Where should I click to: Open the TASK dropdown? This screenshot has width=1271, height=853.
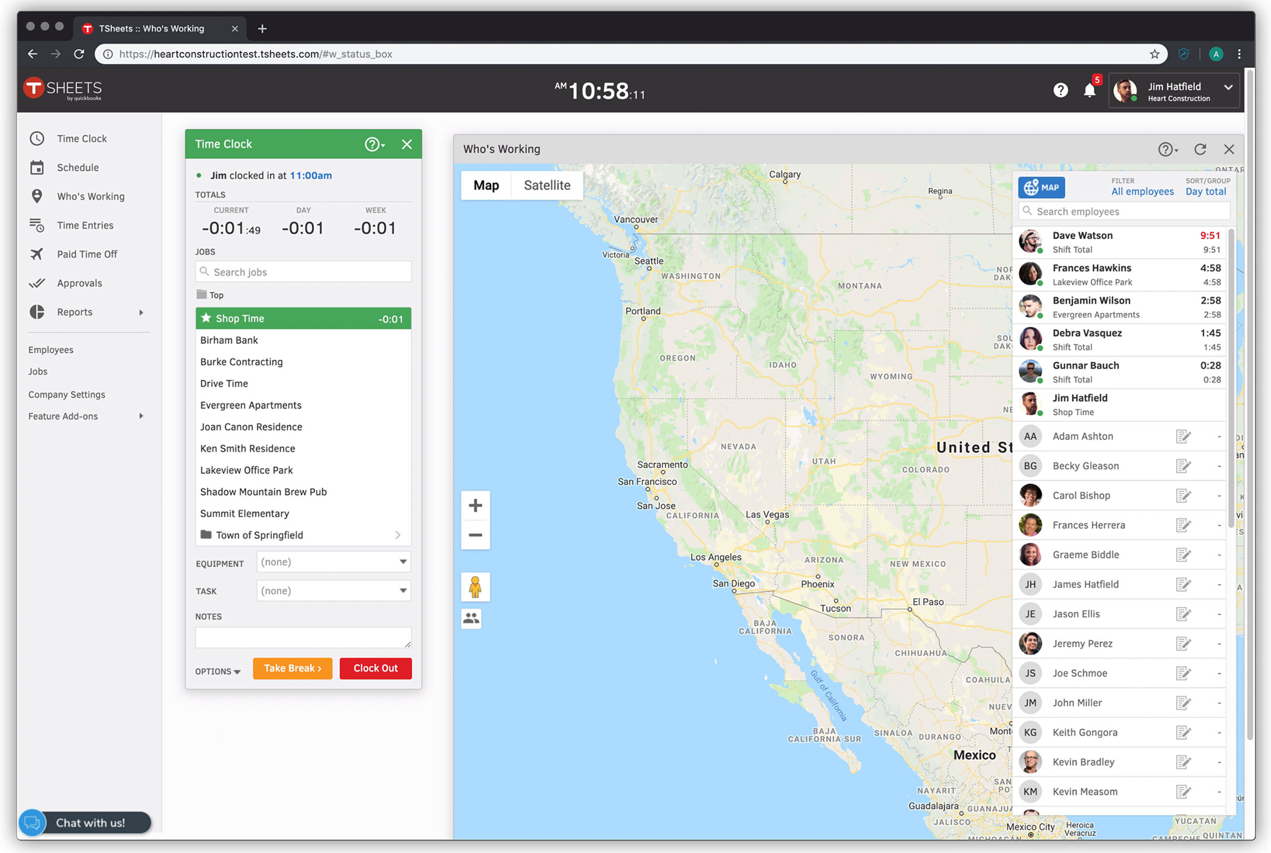tap(334, 591)
